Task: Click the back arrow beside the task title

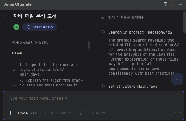Action: point(6,16)
